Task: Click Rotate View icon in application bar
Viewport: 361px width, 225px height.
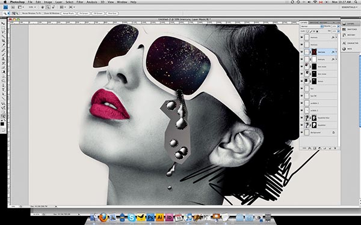Action: [x=53, y=7]
